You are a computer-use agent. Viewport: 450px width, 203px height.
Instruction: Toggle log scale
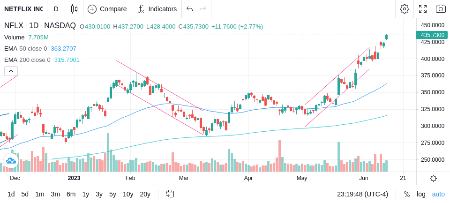tap(421, 194)
